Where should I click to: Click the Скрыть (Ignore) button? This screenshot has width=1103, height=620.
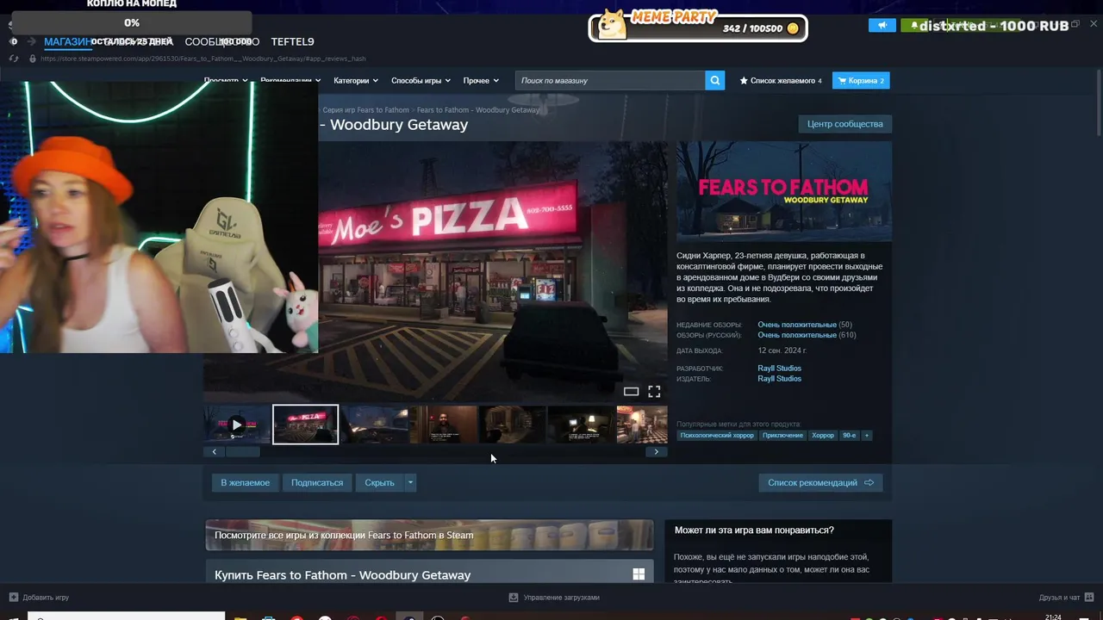coord(379,482)
